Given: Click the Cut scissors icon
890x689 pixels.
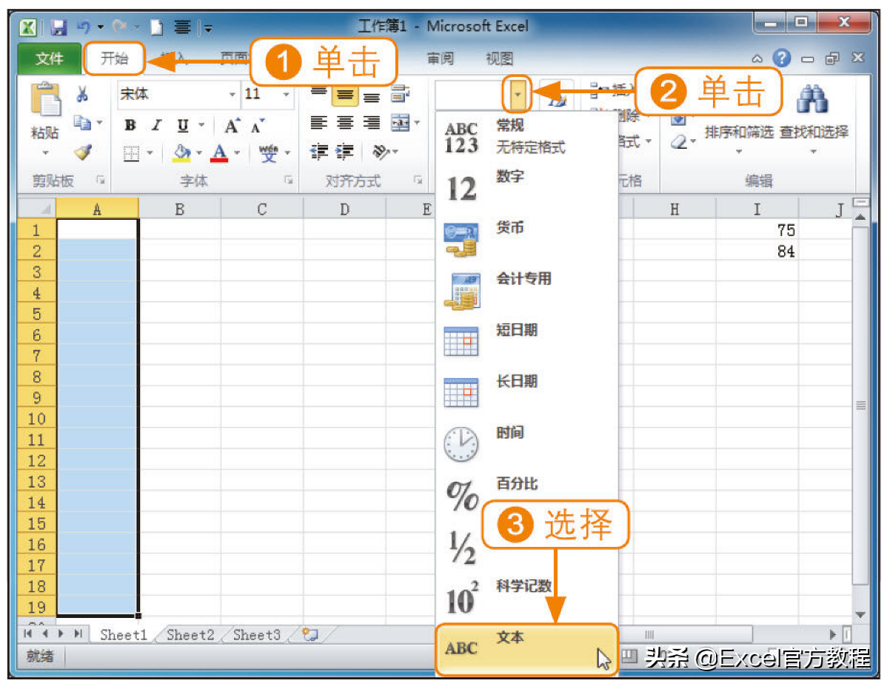Looking at the screenshot, I should click(x=82, y=94).
